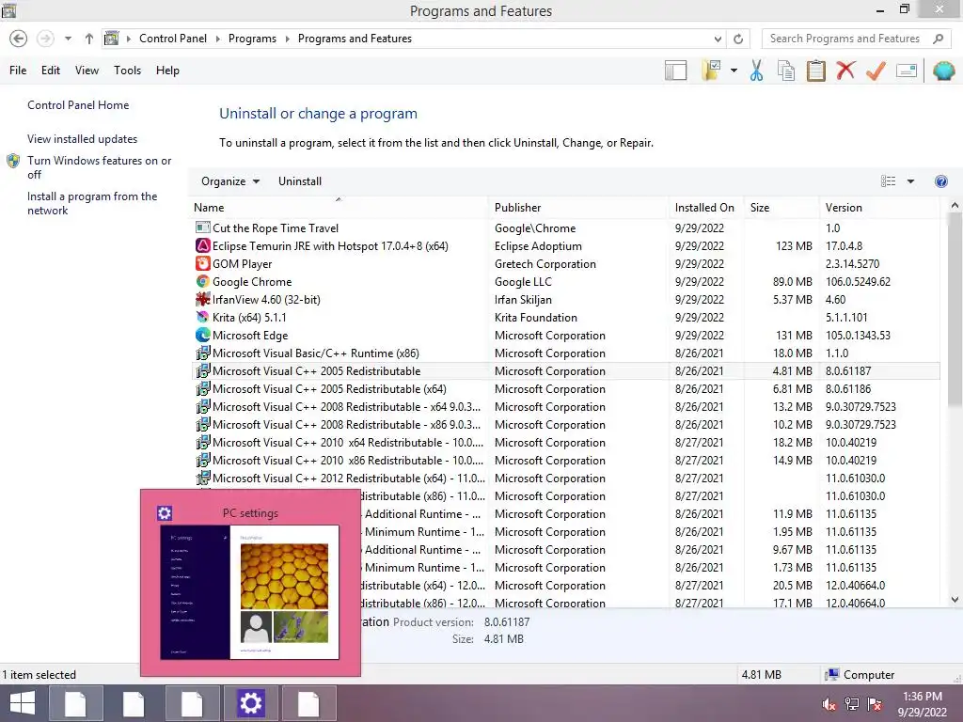Open the Organize dropdown menu
The width and height of the screenshot is (963, 722).
coord(230,181)
